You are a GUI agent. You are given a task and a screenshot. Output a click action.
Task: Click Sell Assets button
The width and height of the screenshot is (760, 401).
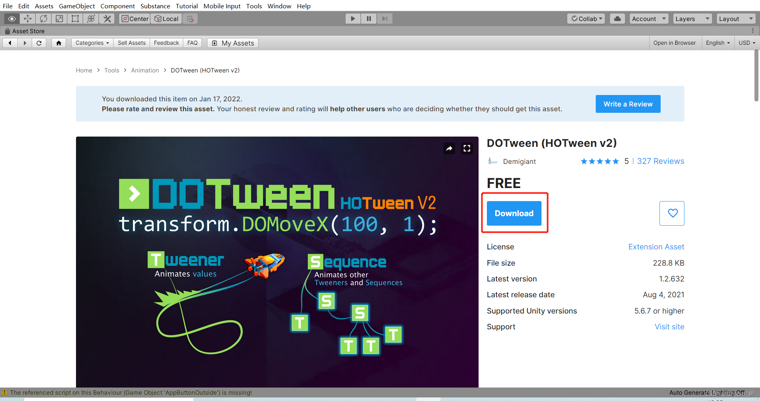click(x=131, y=43)
